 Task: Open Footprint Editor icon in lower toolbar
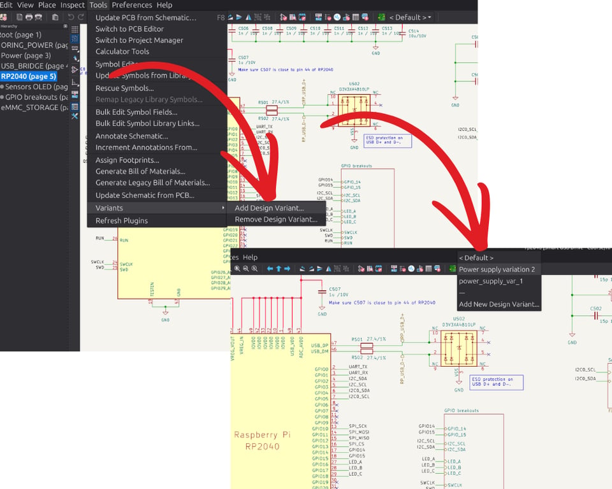(379, 269)
